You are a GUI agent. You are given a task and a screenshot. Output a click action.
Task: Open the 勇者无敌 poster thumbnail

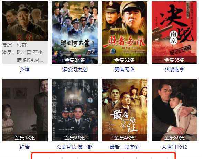(124, 32)
